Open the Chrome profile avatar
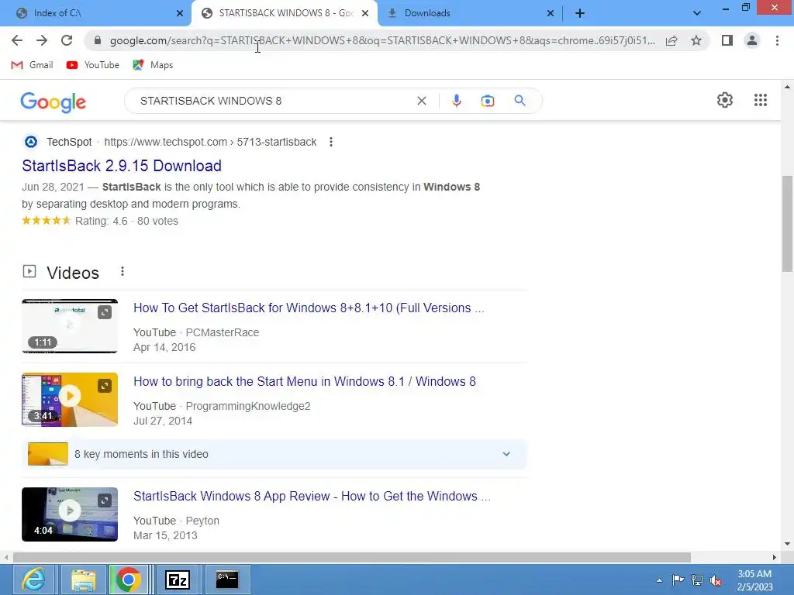The width and height of the screenshot is (794, 595). coord(752,40)
